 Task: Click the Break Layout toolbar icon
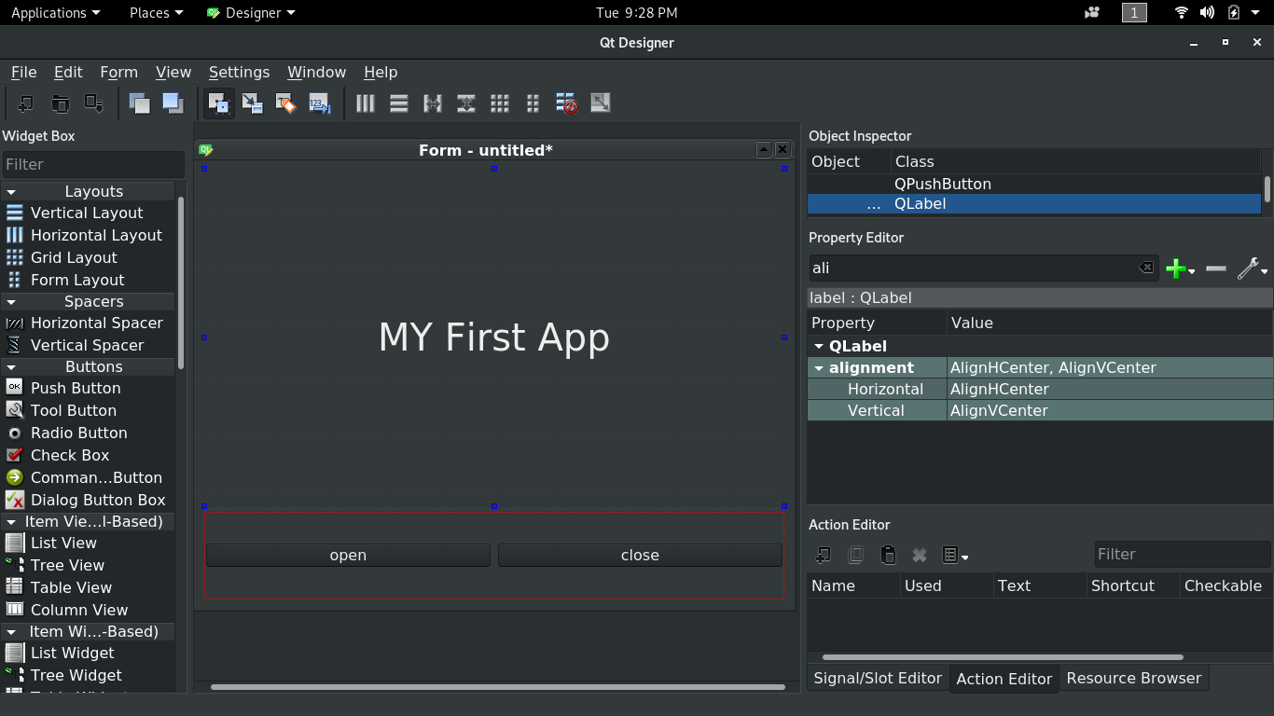point(566,103)
